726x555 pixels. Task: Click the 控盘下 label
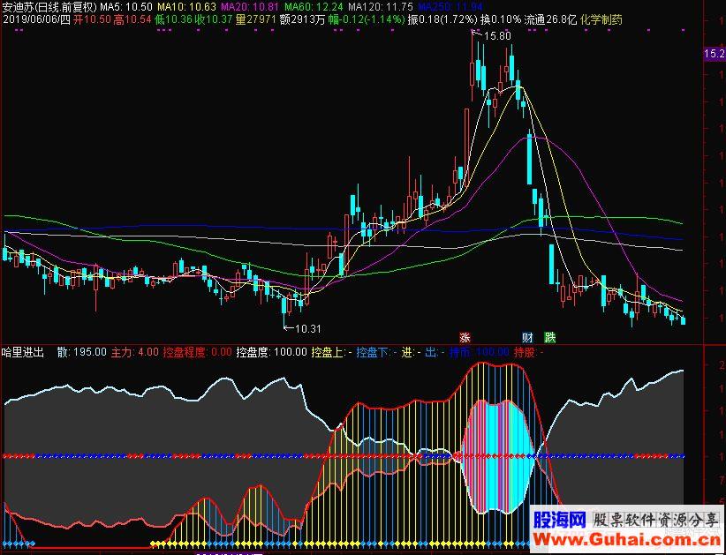tap(376, 352)
